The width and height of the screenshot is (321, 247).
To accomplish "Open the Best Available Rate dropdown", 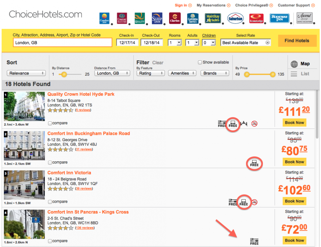I will 245,42.
